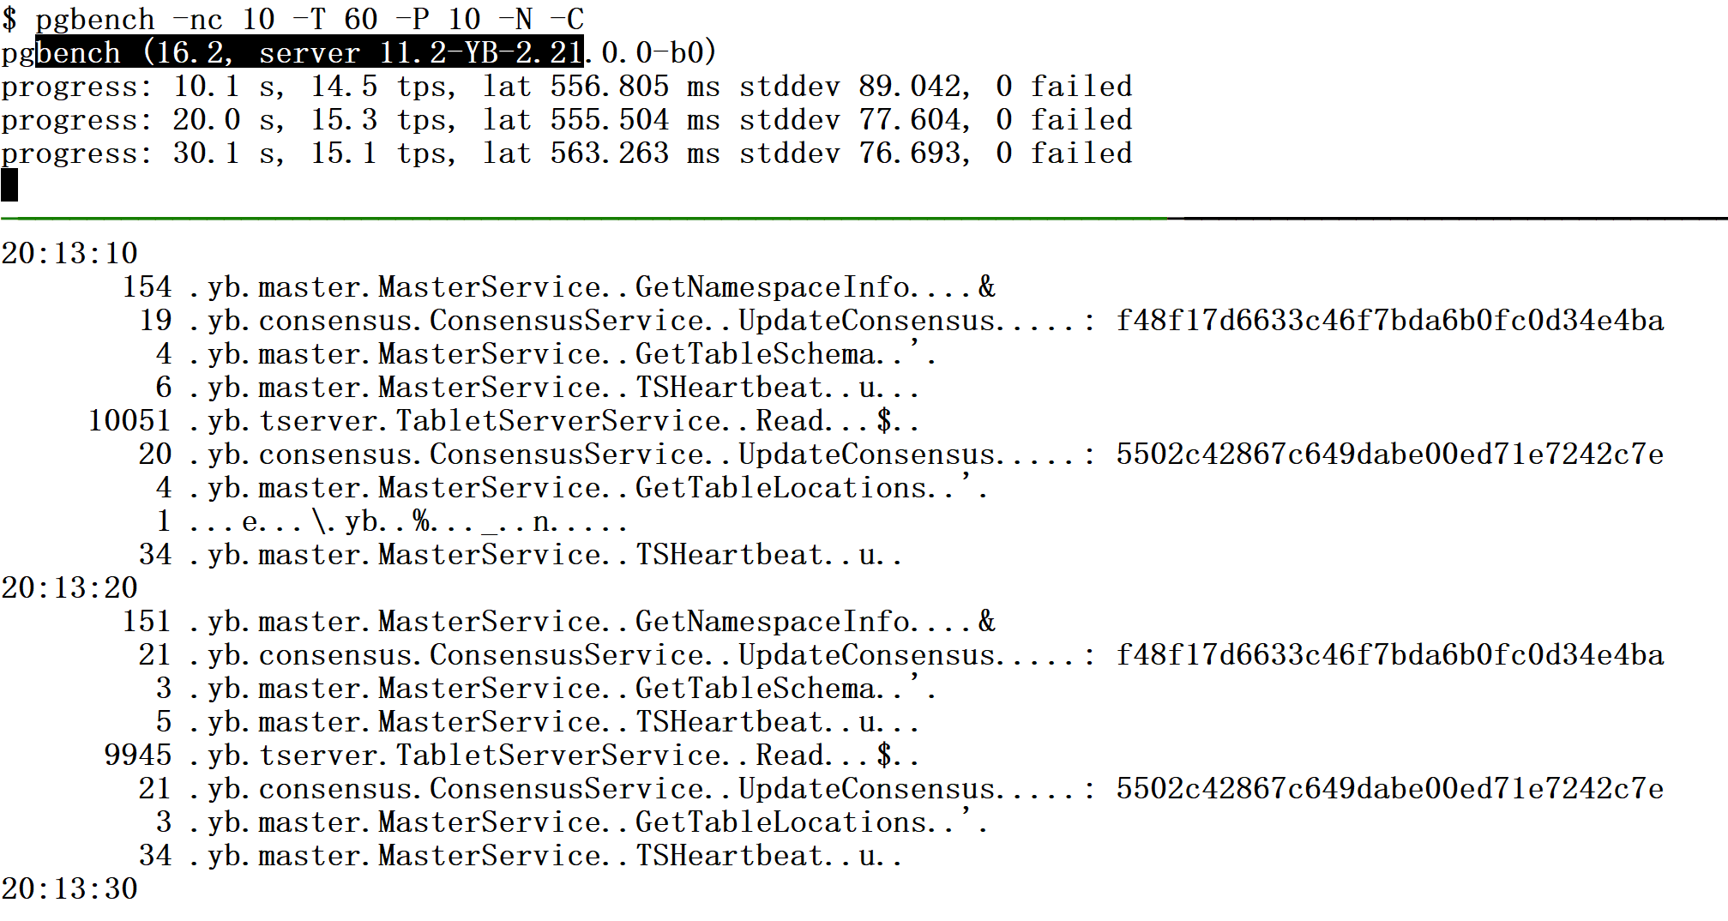This screenshot has width=1728, height=921.
Task: Click the 9945 TabletServerService Read count
Action: click(137, 755)
